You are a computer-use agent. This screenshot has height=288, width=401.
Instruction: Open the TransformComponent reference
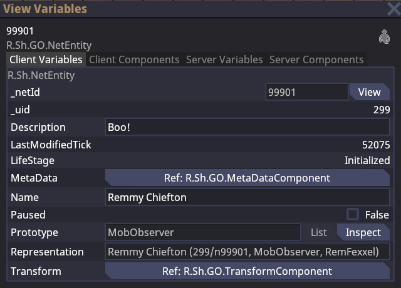pos(247,271)
